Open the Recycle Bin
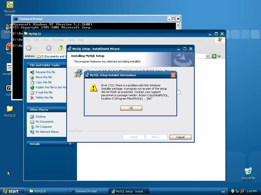Image resolution: width=261 pixels, height=195 pixels. (248, 173)
